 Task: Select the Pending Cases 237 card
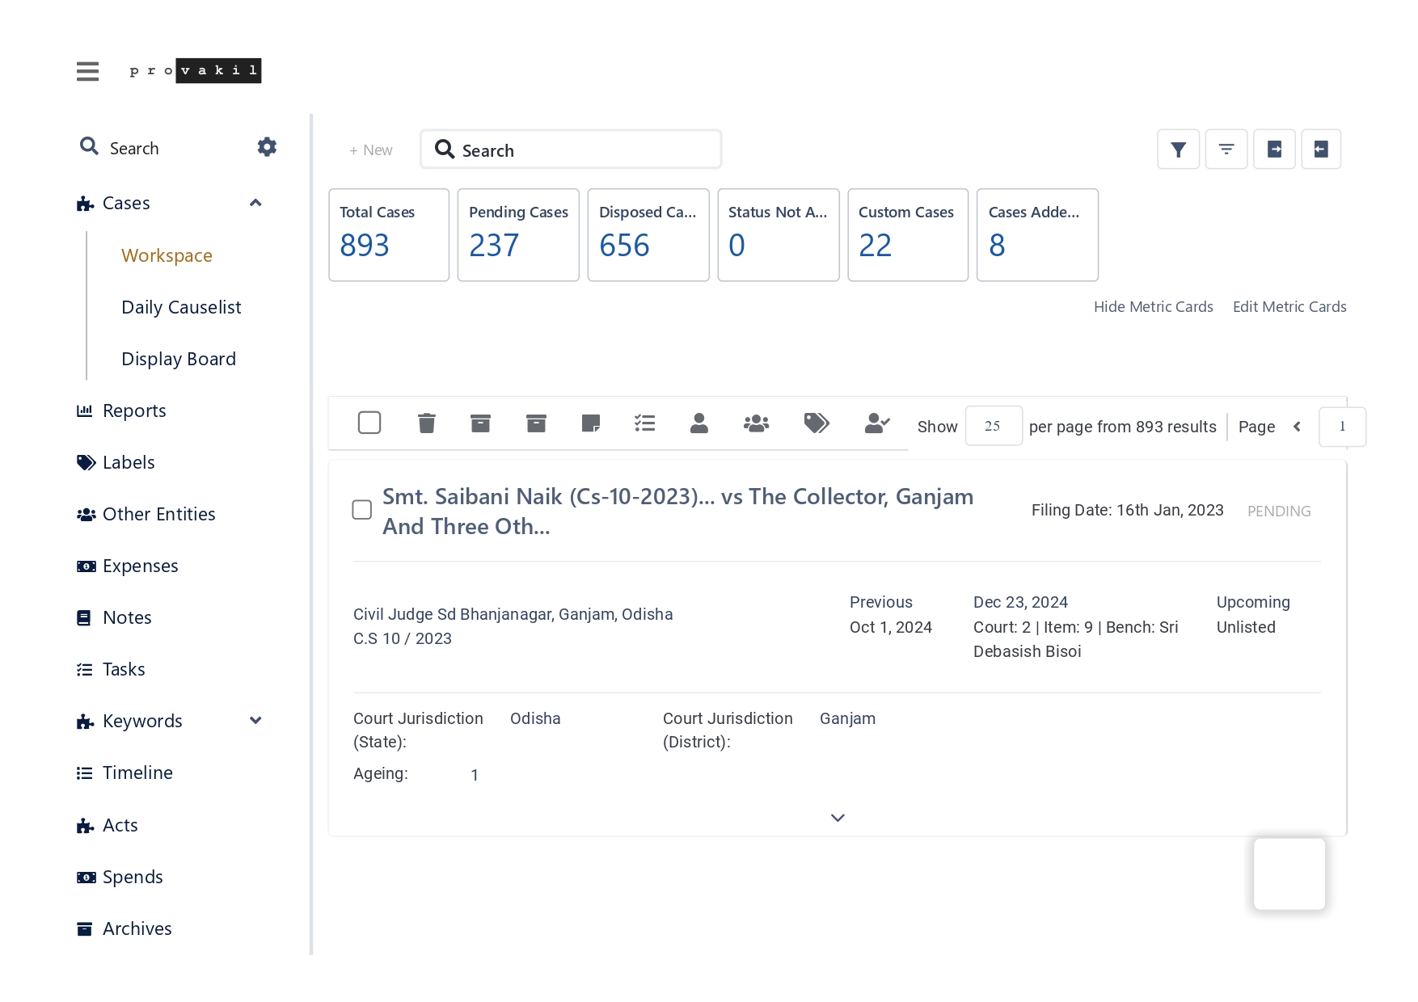(x=518, y=235)
